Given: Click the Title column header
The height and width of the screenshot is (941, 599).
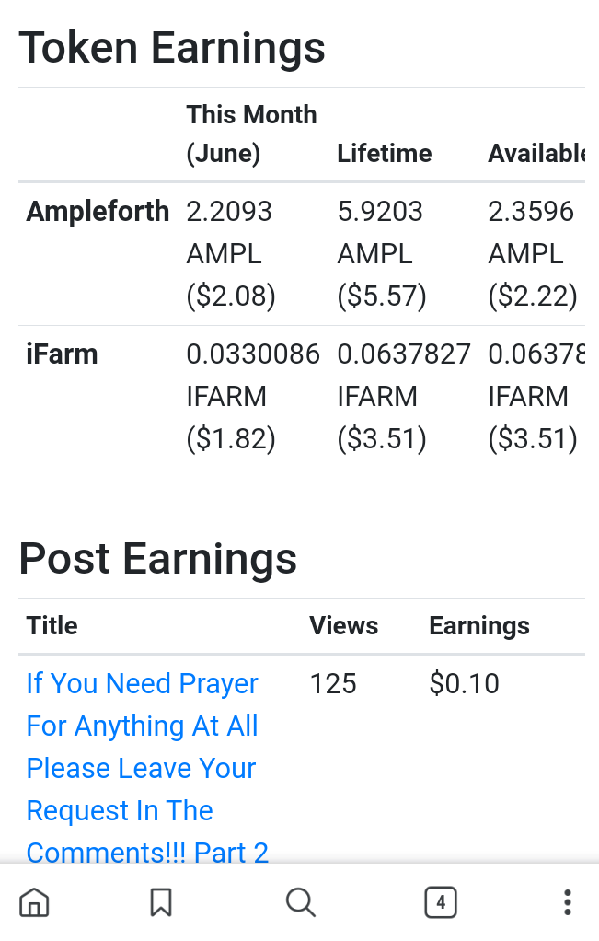Looking at the screenshot, I should tap(52, 626).
